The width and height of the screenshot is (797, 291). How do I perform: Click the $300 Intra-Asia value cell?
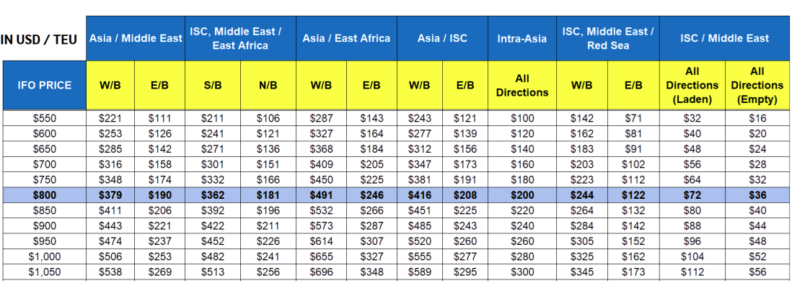[522, 272]
